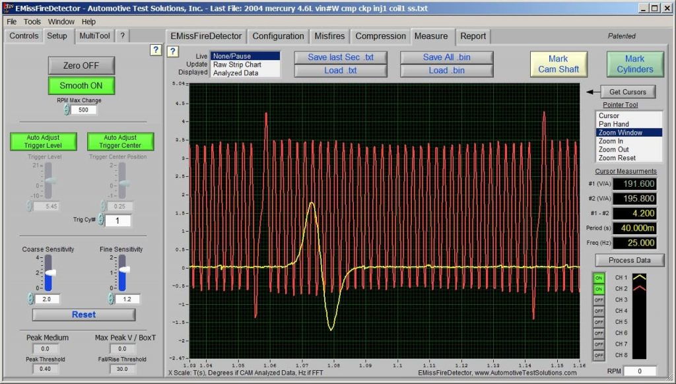Choose Raw Strip Chart display mode
The width and height of the screenshot is (676, 384).
pyautogui.click(x=237, y=65)
